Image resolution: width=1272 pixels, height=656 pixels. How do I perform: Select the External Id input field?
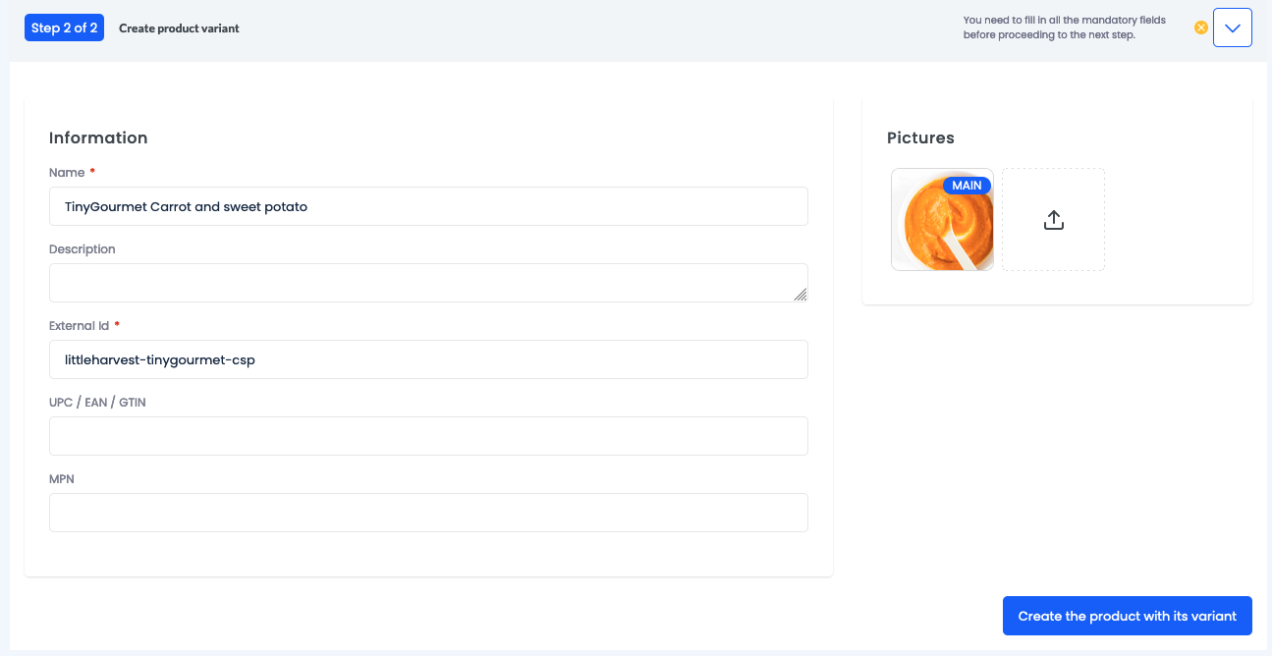pos(428,359)
